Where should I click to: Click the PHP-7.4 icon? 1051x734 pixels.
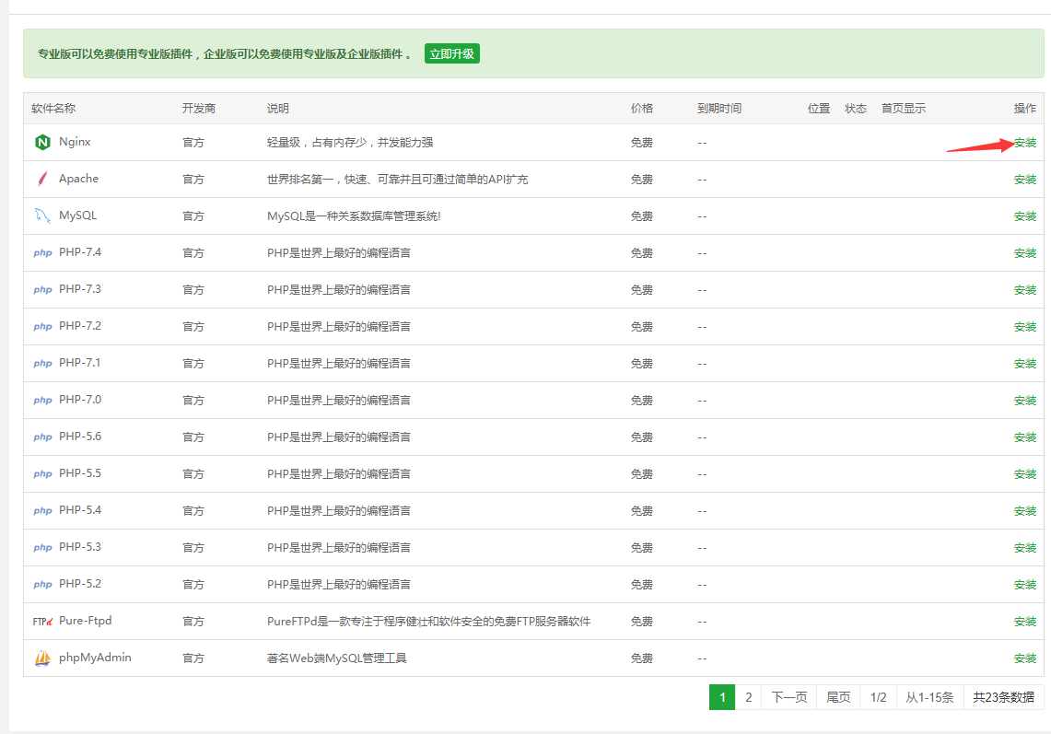click(x=41, y=252)
